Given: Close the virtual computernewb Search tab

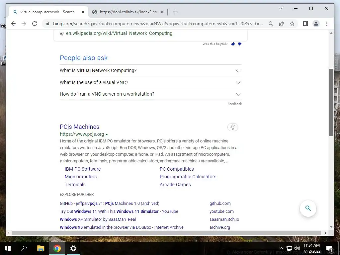Looking at the screenshot, I should click(x=83, y=12).
